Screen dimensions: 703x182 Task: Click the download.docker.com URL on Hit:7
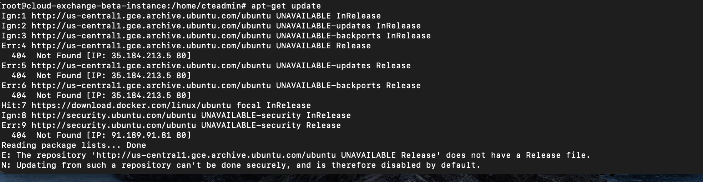pos(131,106)
